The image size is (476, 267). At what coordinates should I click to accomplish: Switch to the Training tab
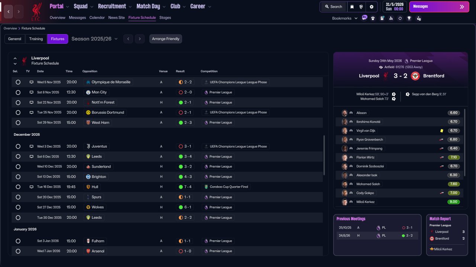[x=36, y=39]
